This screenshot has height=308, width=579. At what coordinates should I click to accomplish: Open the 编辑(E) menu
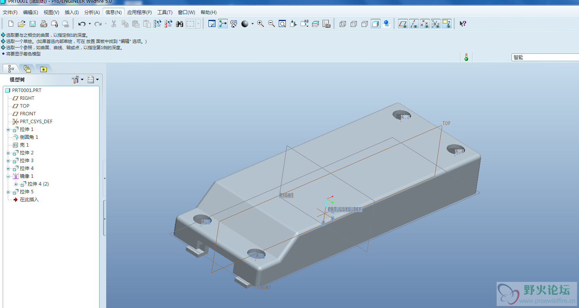[x=31, y=12]
